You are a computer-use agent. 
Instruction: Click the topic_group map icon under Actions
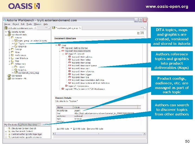click(x=16, y=41)
